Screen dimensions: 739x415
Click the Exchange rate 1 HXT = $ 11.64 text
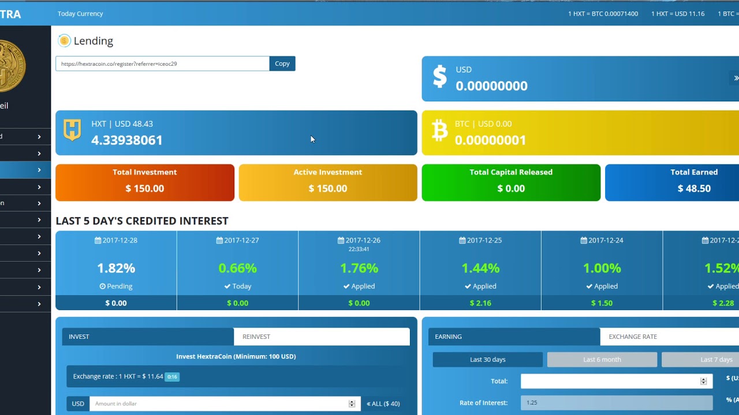118,376
